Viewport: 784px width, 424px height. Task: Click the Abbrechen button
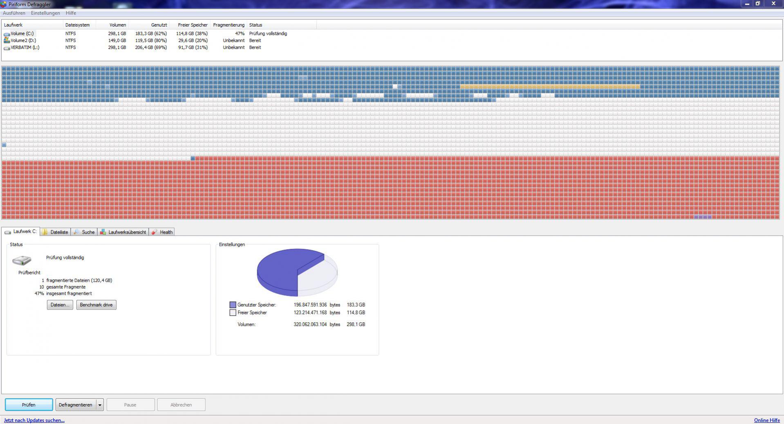181,405
